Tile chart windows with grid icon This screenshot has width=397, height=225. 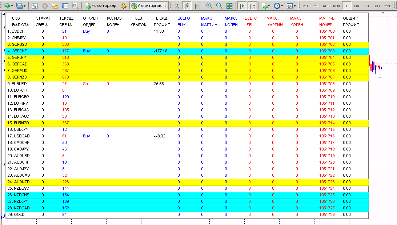[x=229, y=6]
